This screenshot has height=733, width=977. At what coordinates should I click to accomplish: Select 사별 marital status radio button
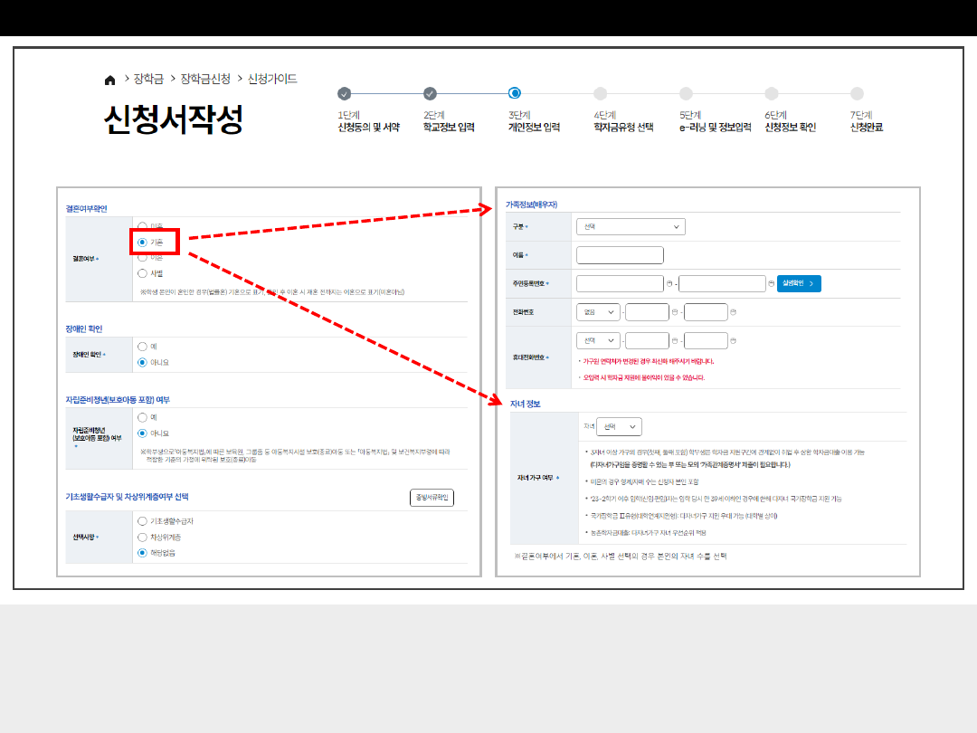tap(142, 272)
